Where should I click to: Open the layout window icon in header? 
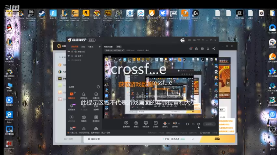coord(202,49)
